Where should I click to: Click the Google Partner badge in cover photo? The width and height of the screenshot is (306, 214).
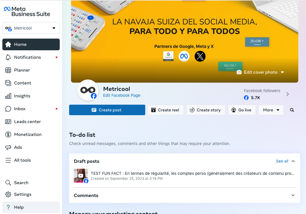click(x=168, y=56)
